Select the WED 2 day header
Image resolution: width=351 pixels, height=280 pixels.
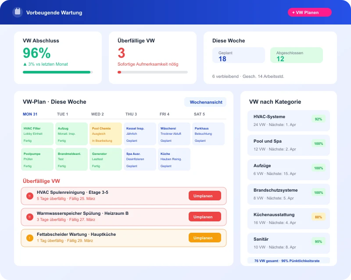(97, 114)
